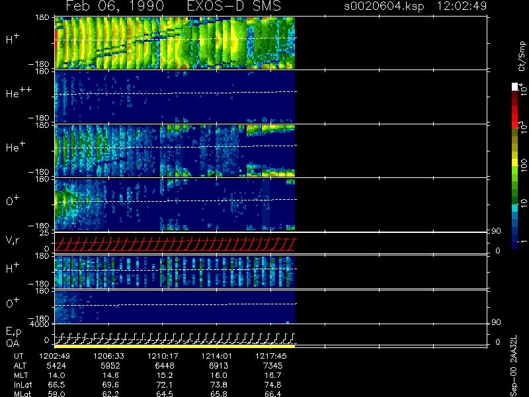Click the InLat row label
The width and height of the screenshot is (529, 397).
click(22, 384)
